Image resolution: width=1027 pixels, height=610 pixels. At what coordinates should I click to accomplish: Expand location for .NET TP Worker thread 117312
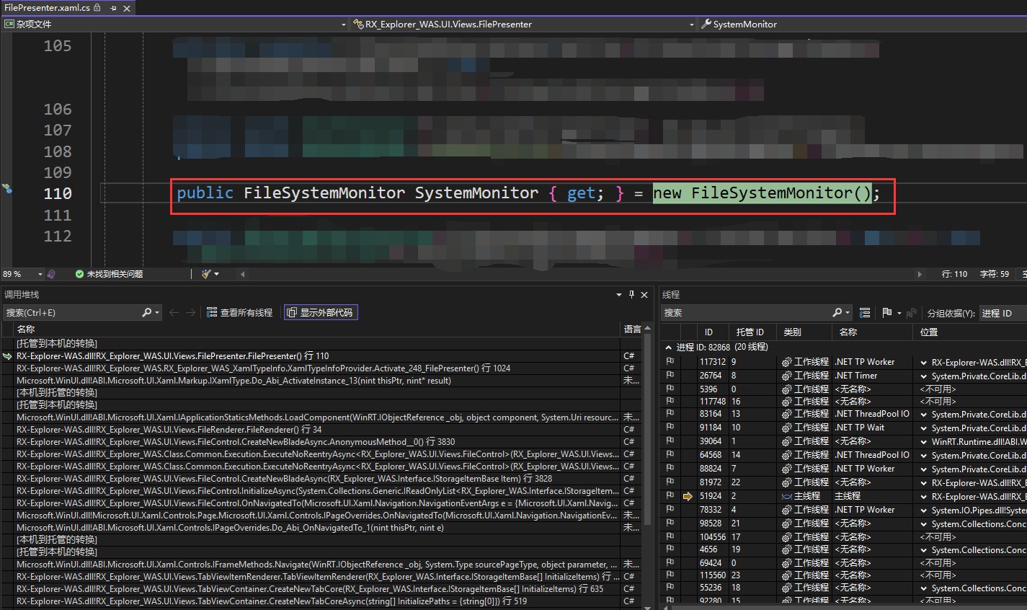(x=922, y=362)
